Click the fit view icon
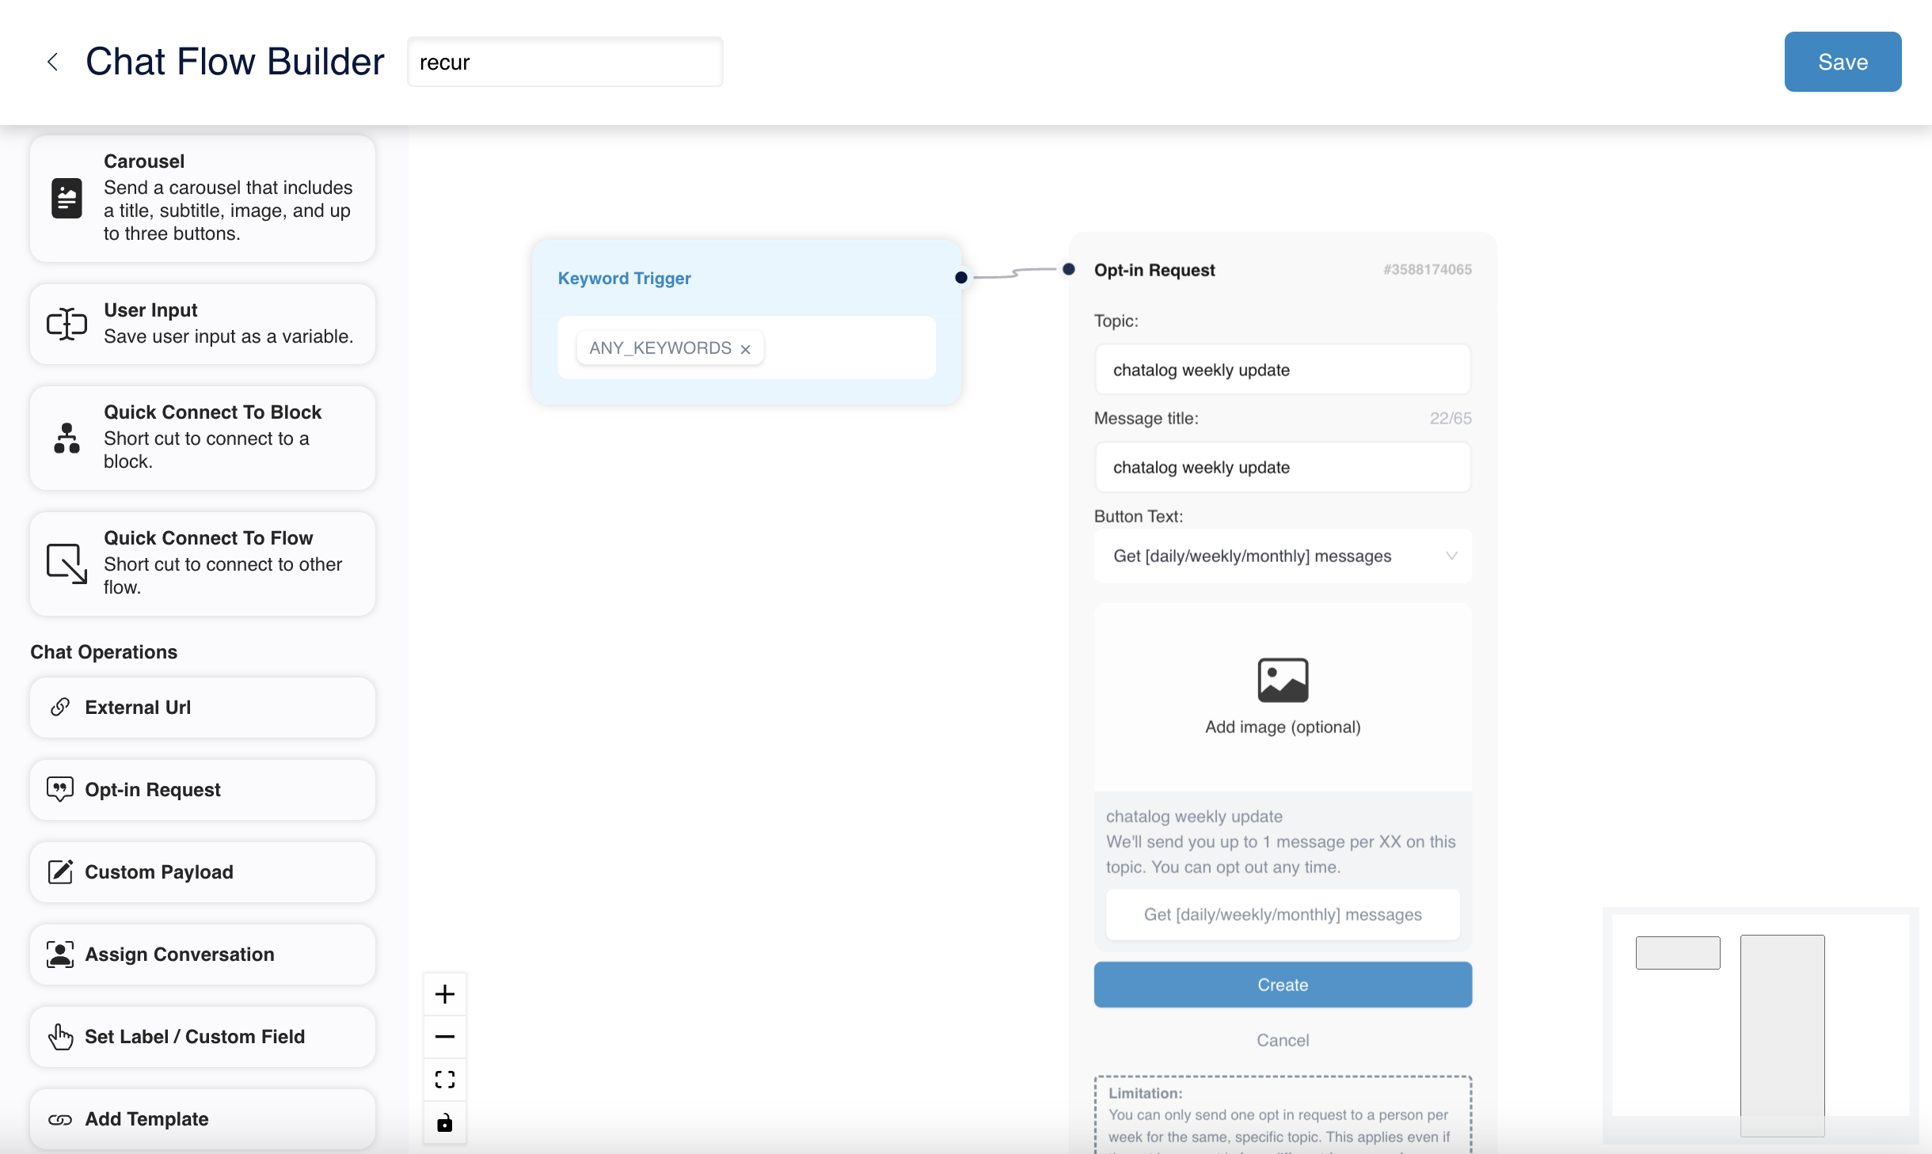The height and width of the screenshot is (1154, 1932). click(x=445, y=1080)
